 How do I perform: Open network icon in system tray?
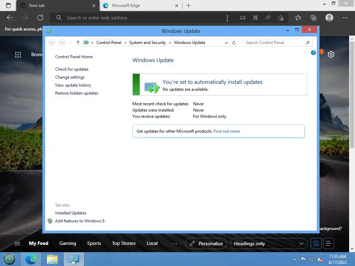(x=312, y=259)
